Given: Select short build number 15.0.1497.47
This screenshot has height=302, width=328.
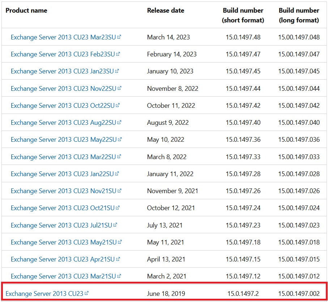Looking at the screenshot, I should 243,54.
